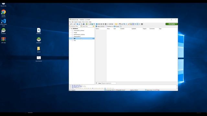This screenshot has width=207, height=116.
Task: Select the test database
Action: click(75, 41)
